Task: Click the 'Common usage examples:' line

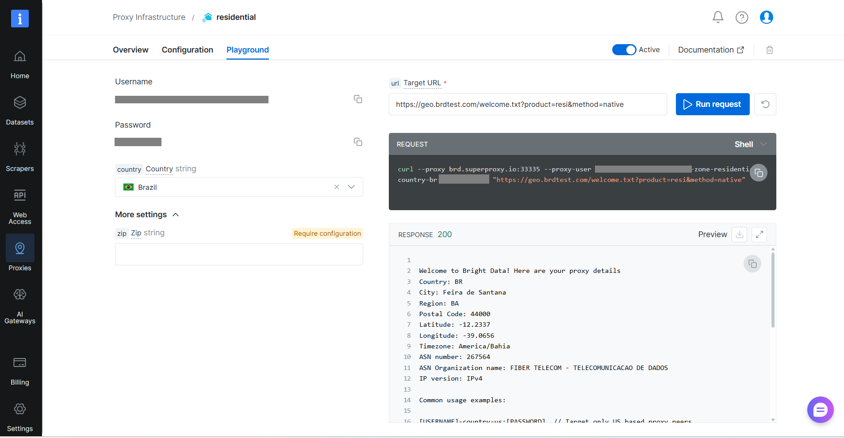Action: (x=462, y=400)
